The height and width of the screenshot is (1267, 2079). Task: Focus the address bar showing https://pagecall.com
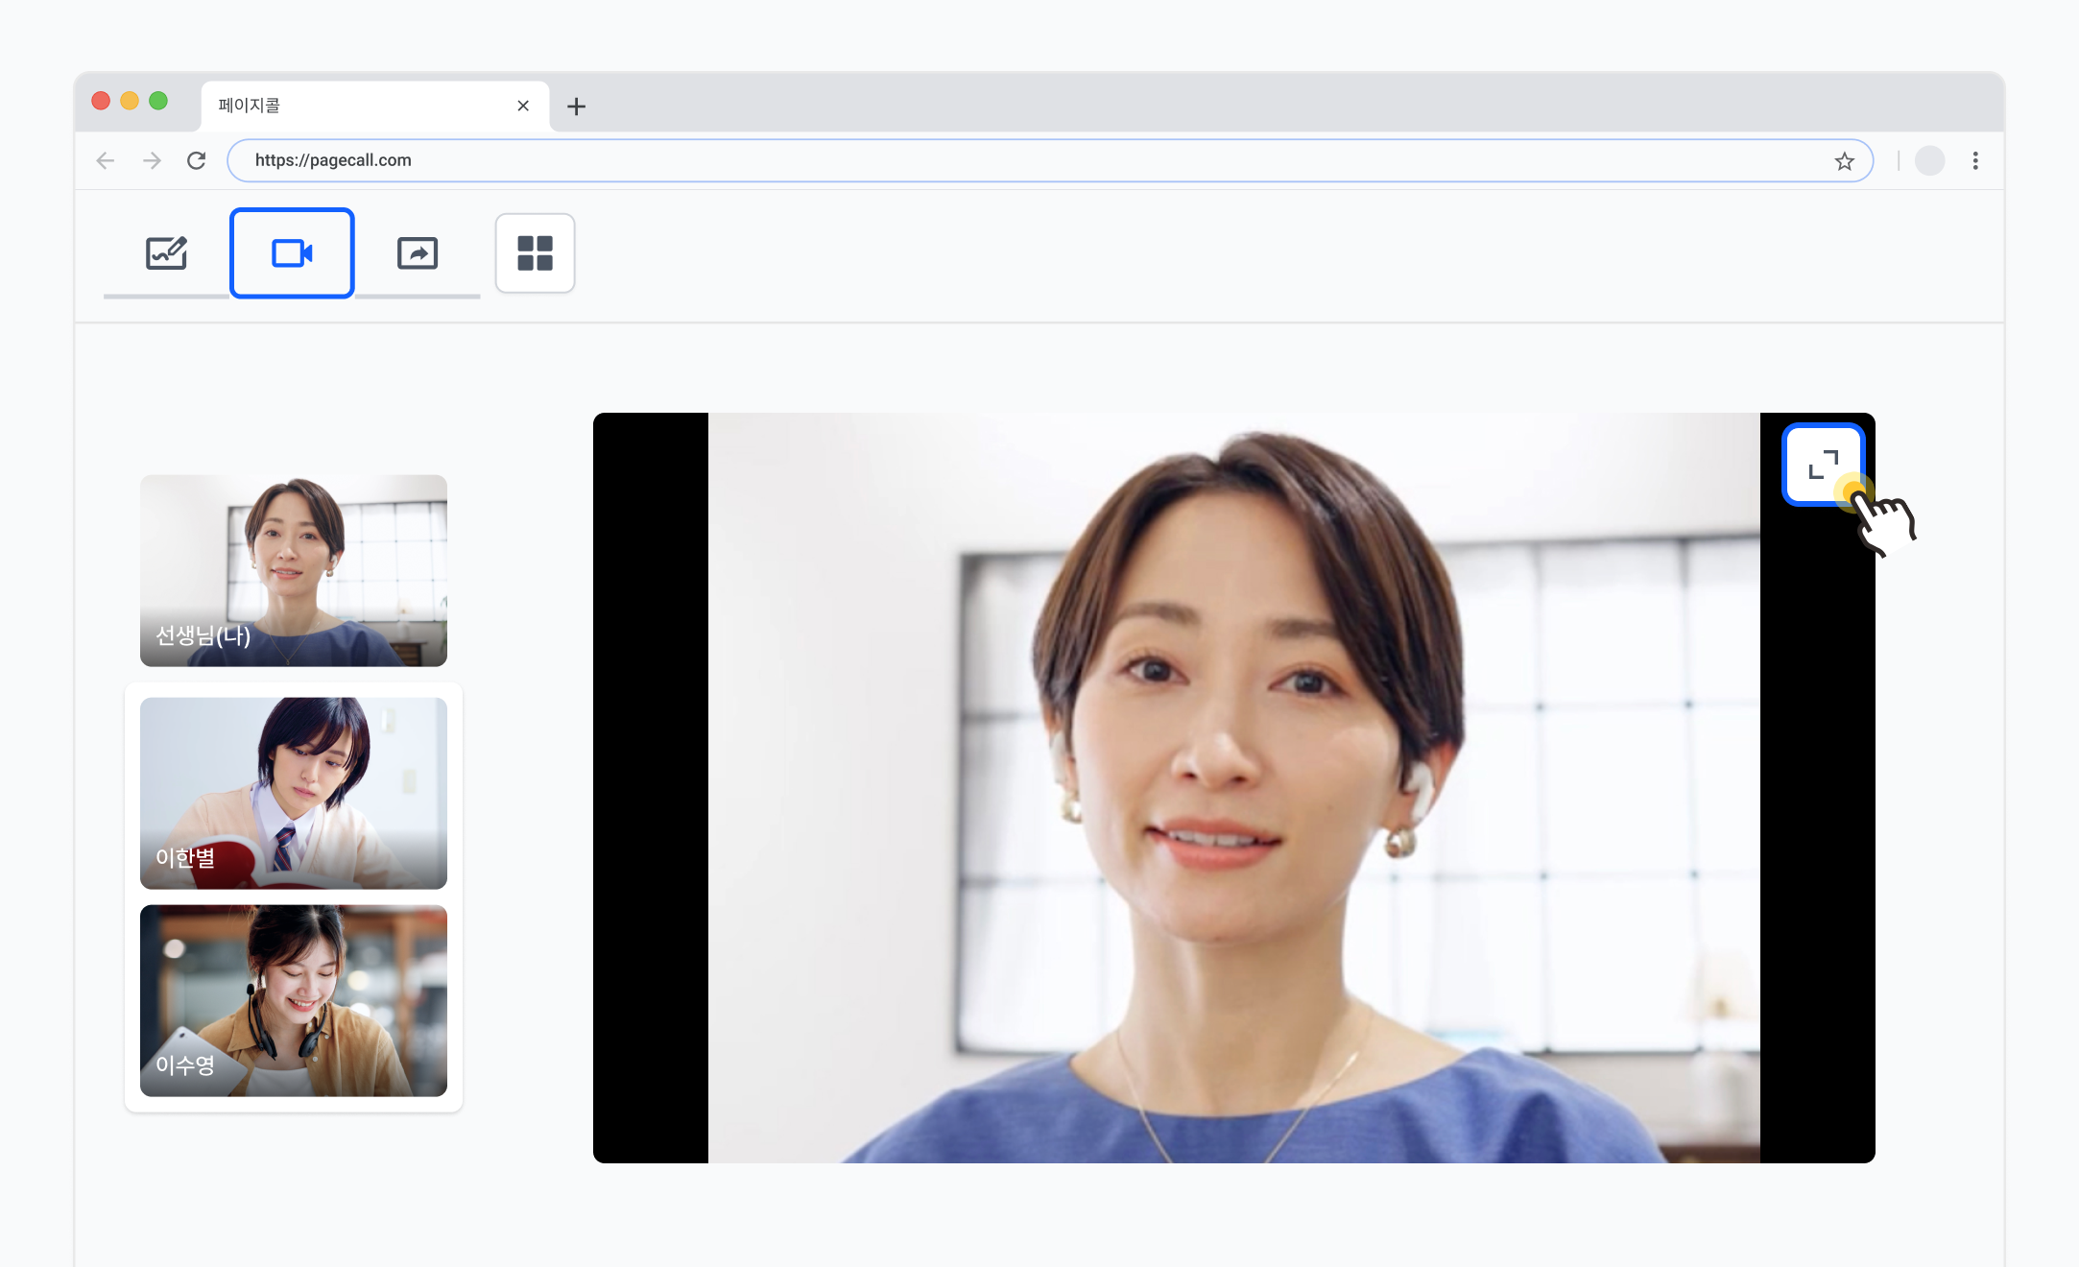coord(1050,160)
